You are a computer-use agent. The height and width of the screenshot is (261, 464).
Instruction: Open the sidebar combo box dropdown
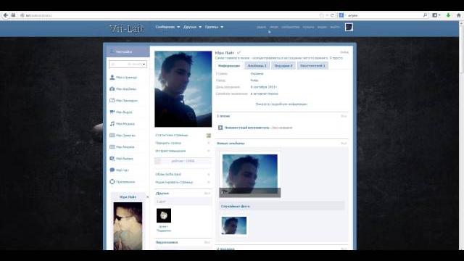click(x=128, y=65)
